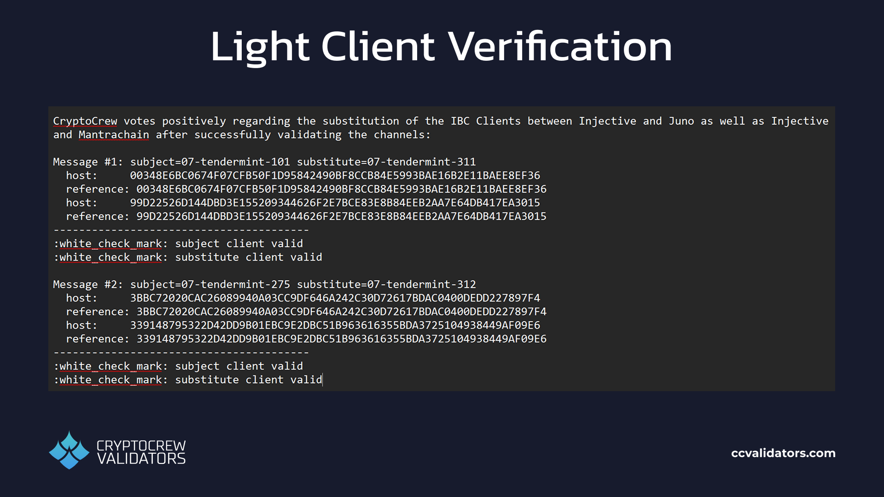Click the host hash starting 339148795
The width and height of the screenshot is (884, 497).
[335, 325]
